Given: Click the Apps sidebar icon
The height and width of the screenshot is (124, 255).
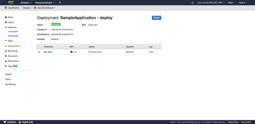Looking at the screenshot, I should [x=6, y=41].
